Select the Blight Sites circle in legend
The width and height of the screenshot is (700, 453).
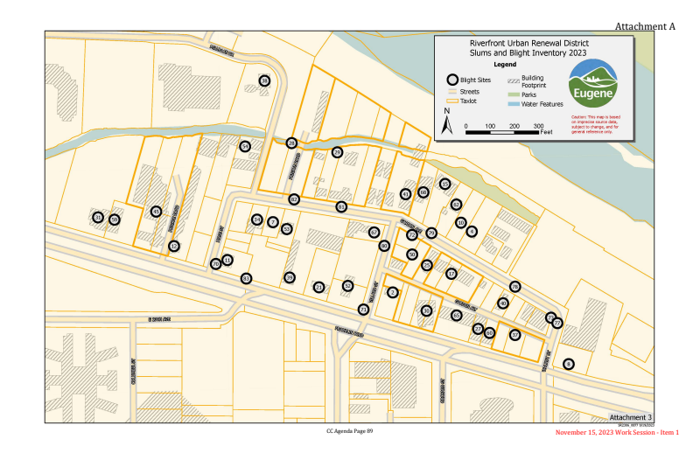point(452,79)
